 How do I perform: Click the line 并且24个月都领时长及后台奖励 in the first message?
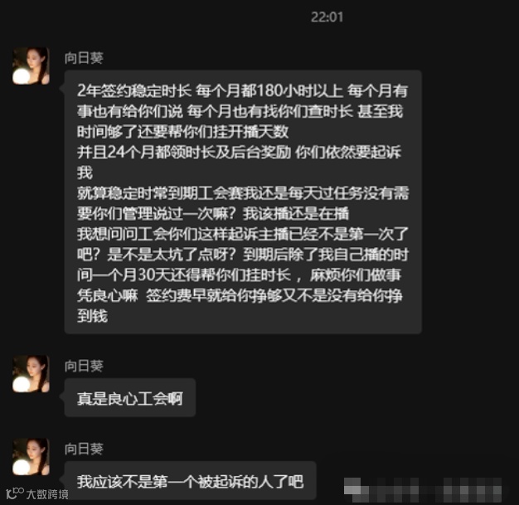click(x=184, y=153)
